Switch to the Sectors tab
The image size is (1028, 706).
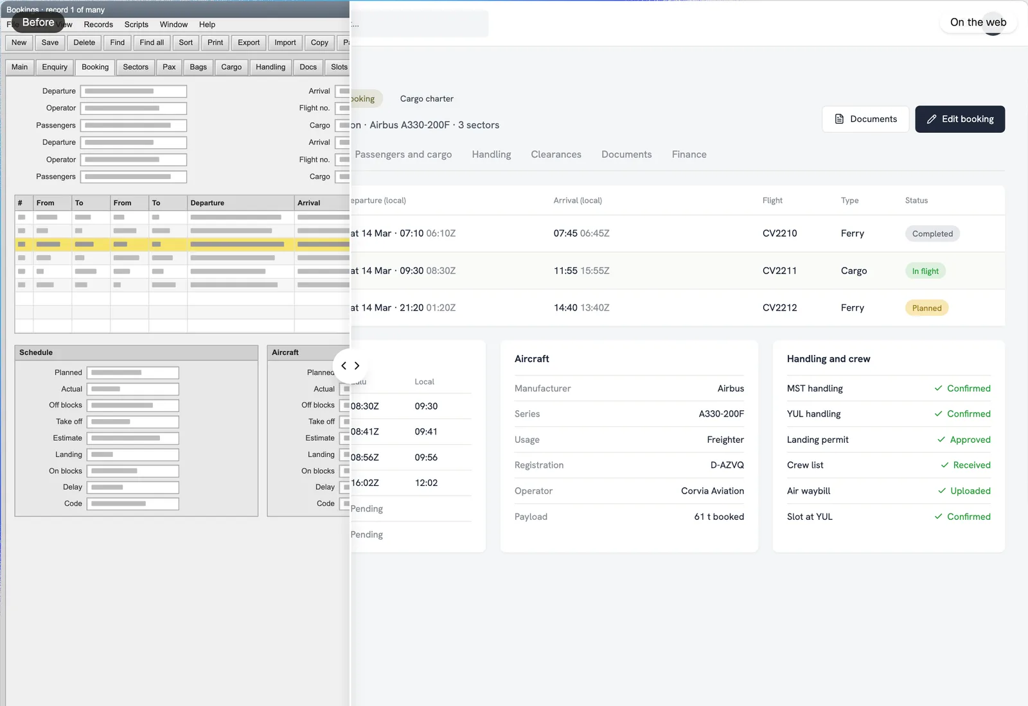coord(136,67)
